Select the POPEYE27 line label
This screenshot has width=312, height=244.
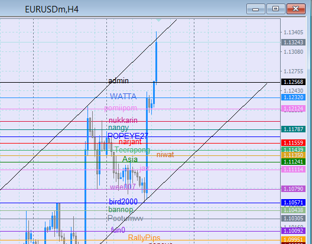click(x=128, y=136)
